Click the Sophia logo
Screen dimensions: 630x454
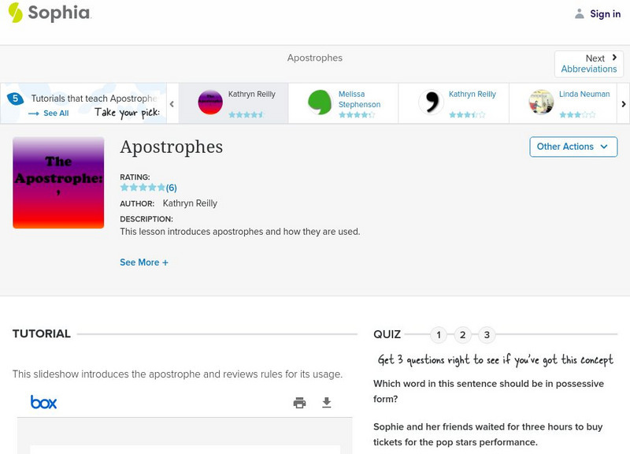(x=49, y=13)
